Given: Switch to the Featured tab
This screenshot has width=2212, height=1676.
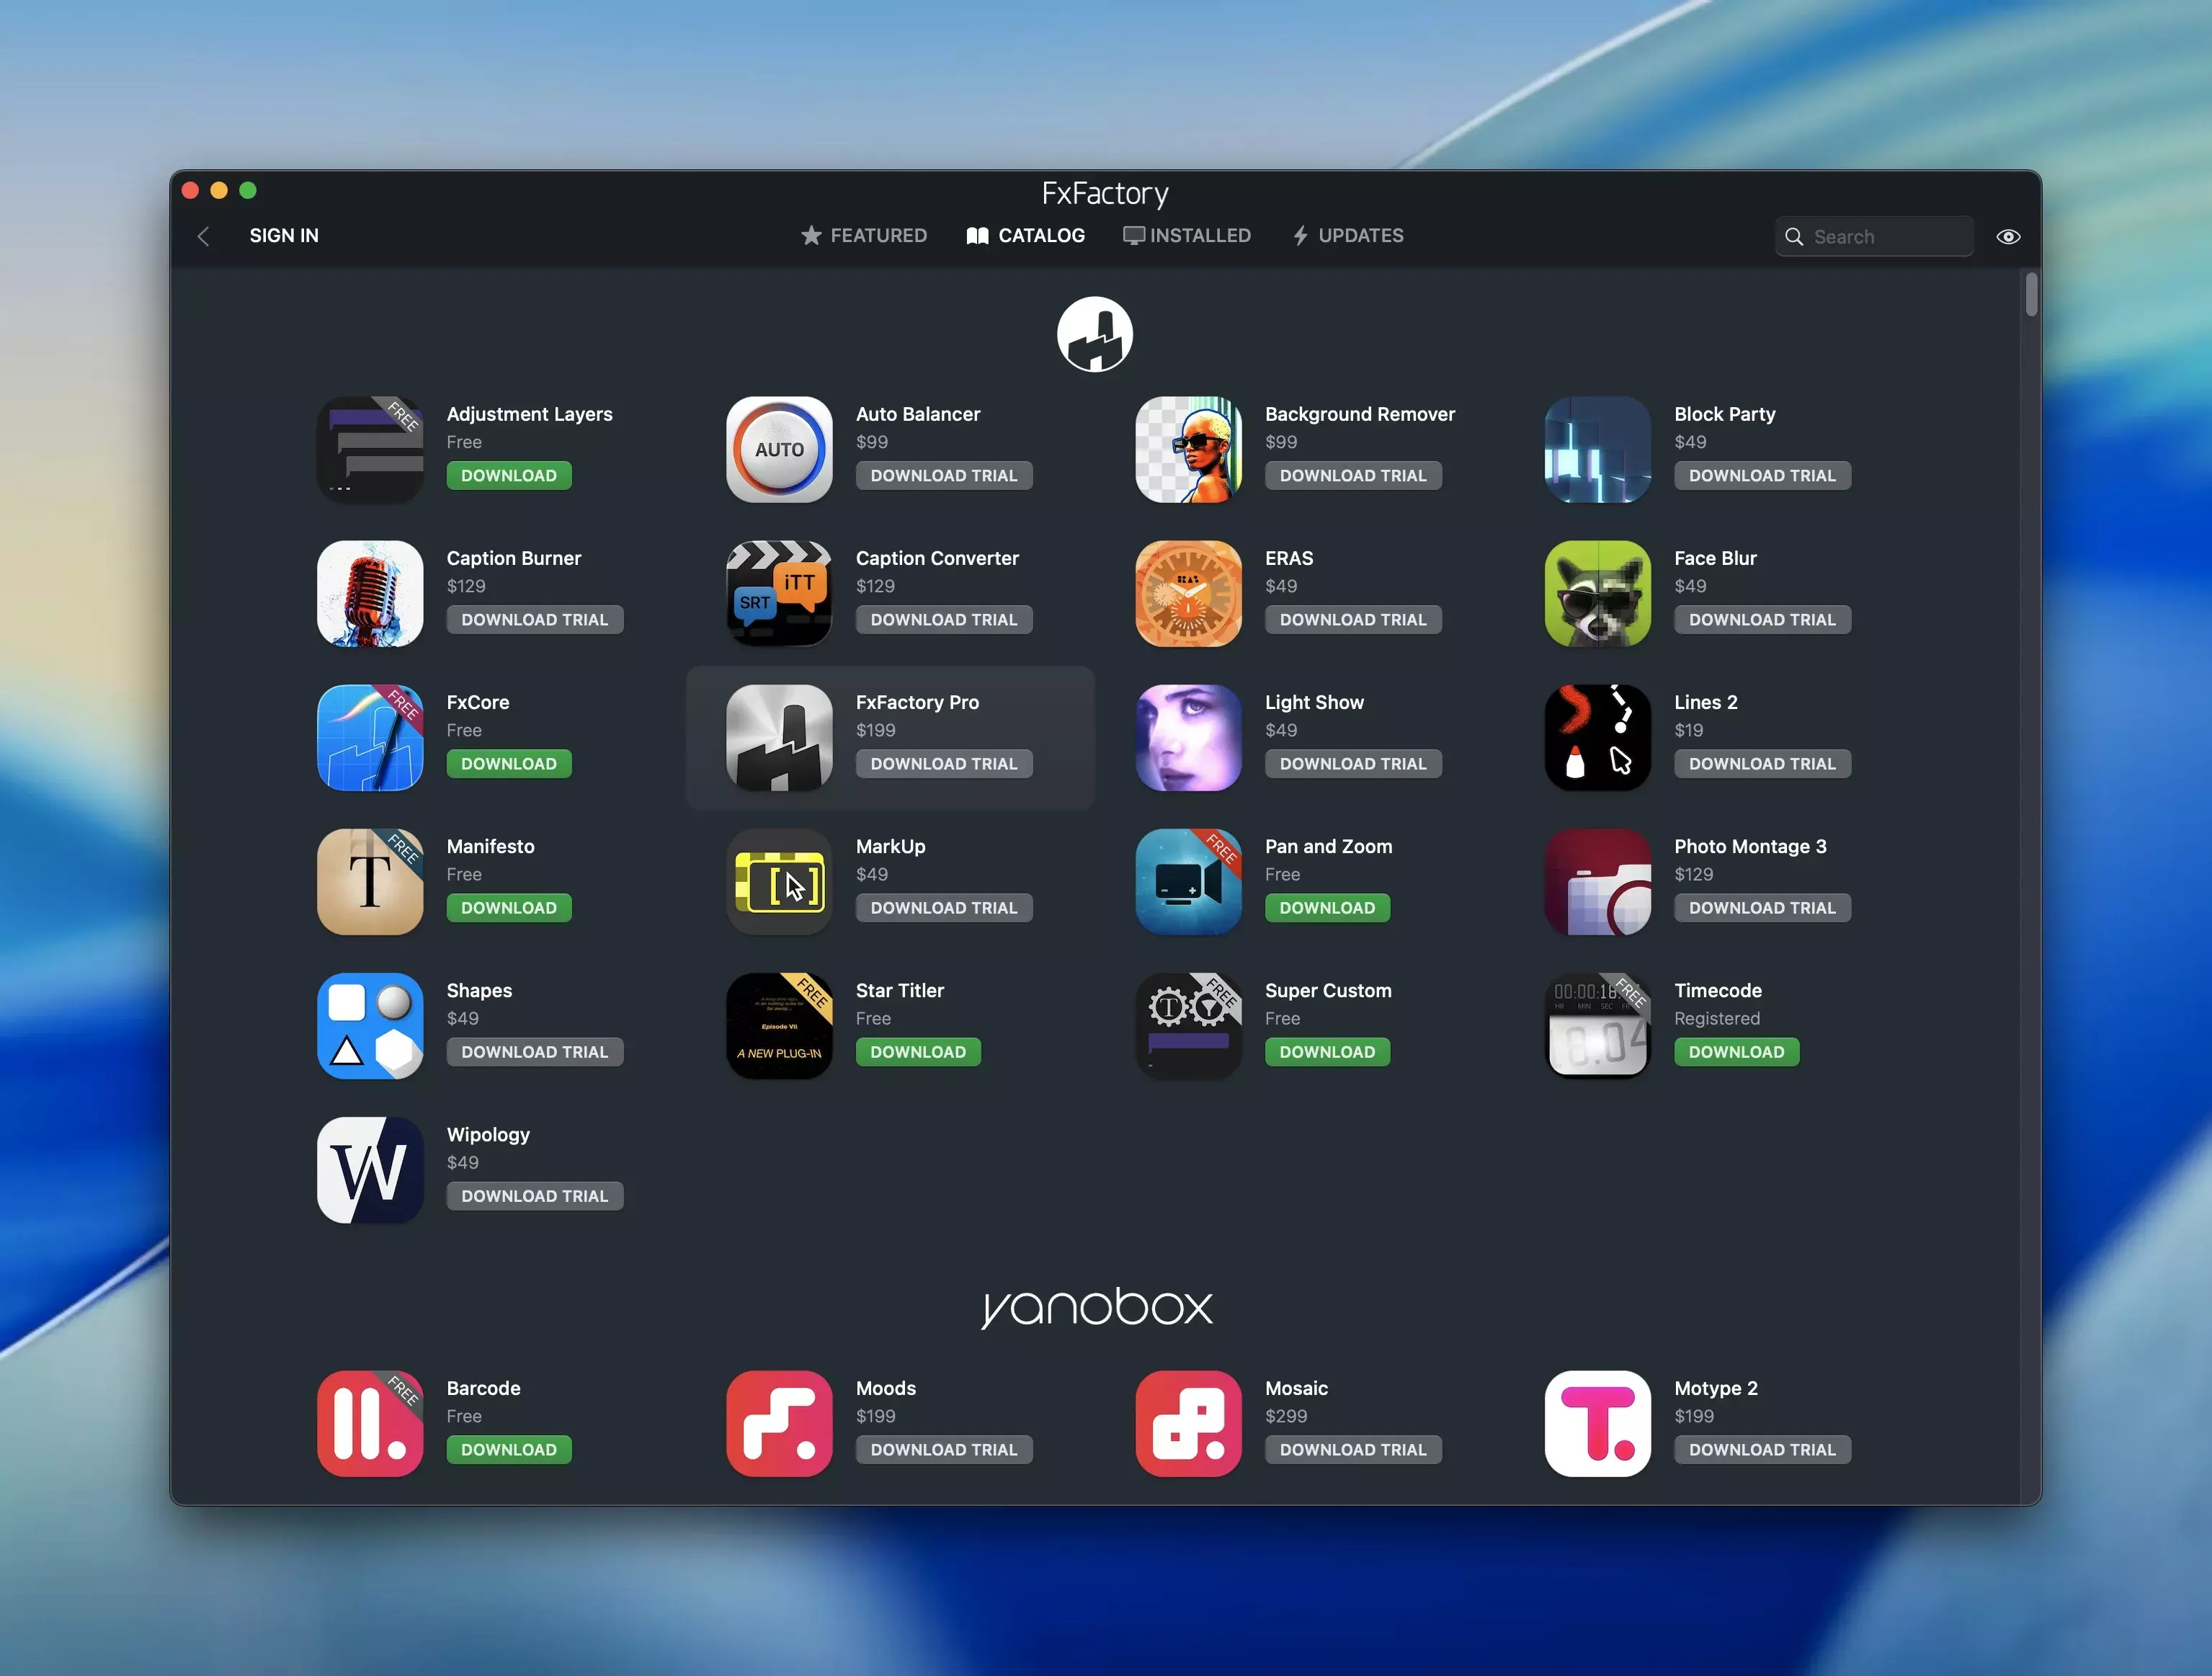Looking at the screenshot, I should [x=864, y=236].
